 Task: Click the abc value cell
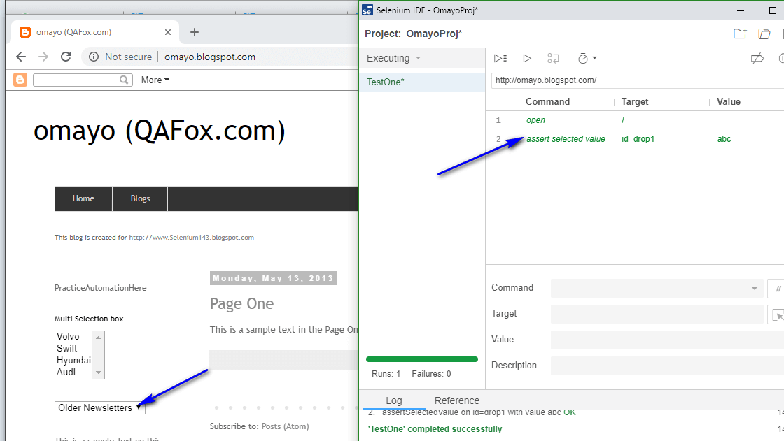pyautogui.click(x=724, y=139)
